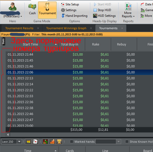This screenshot has width=153, height=152.
Task: Sort by Start Time column header
Action: click(x=30, y=44)
